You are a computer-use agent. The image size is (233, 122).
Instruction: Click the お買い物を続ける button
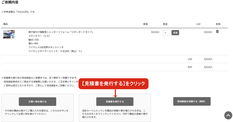37,101
